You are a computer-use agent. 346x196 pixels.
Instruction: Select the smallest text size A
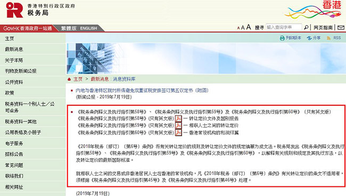[238, 28]
